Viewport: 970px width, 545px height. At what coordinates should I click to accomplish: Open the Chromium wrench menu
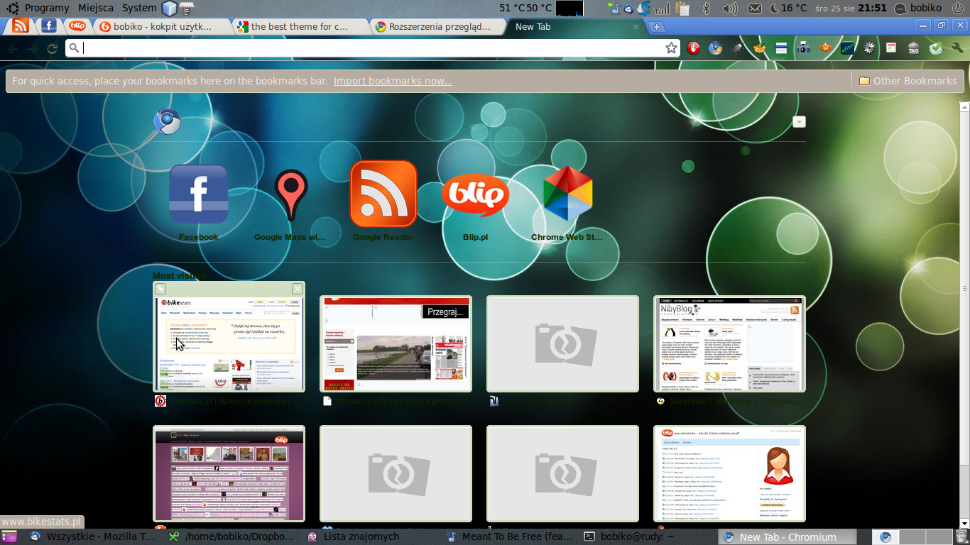click(957, 48)
